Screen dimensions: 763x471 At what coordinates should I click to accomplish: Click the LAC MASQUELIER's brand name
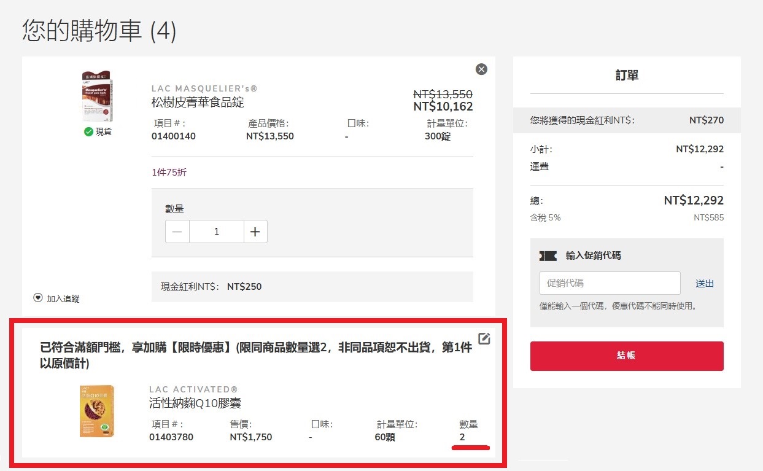(x=204, y=88)
